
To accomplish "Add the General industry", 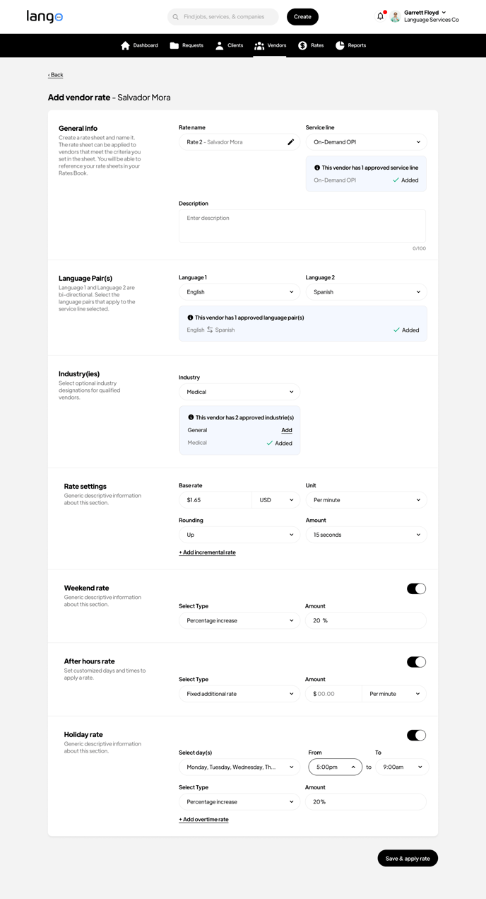I will pos(286,430).
